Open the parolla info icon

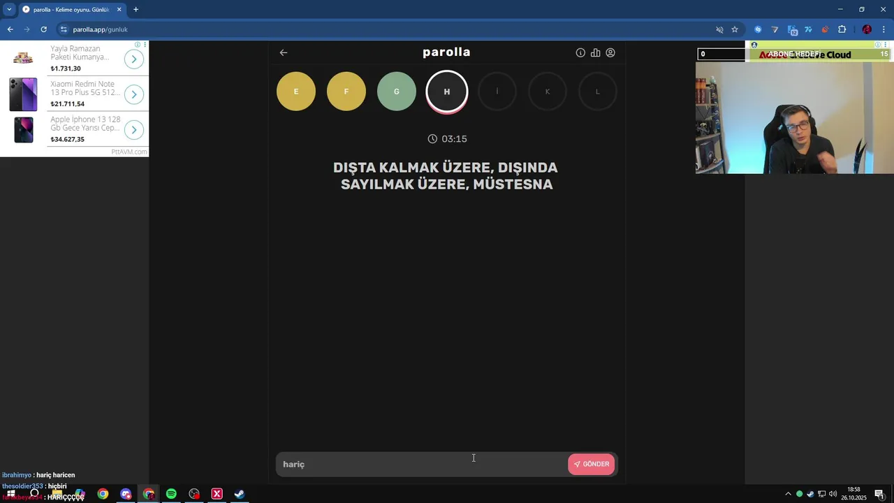click(x=580, y=52)
